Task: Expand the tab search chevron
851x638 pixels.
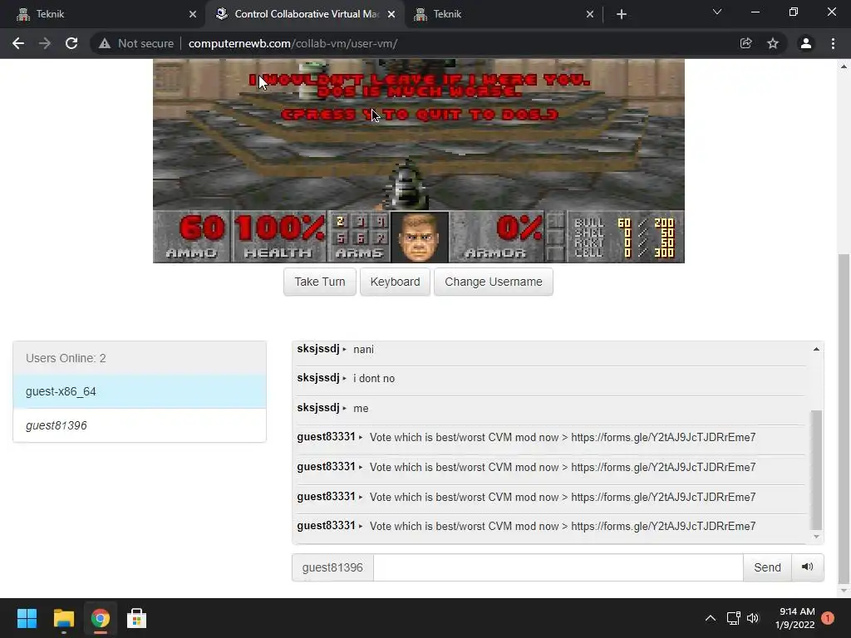Action: pos(717,12)
